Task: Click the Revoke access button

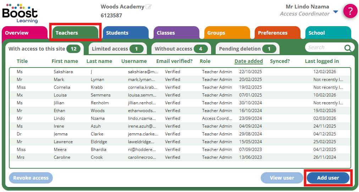Action: click(31, 178)
